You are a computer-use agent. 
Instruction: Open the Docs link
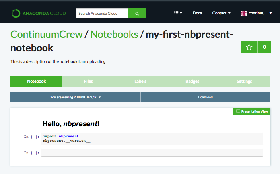[197, 13]
